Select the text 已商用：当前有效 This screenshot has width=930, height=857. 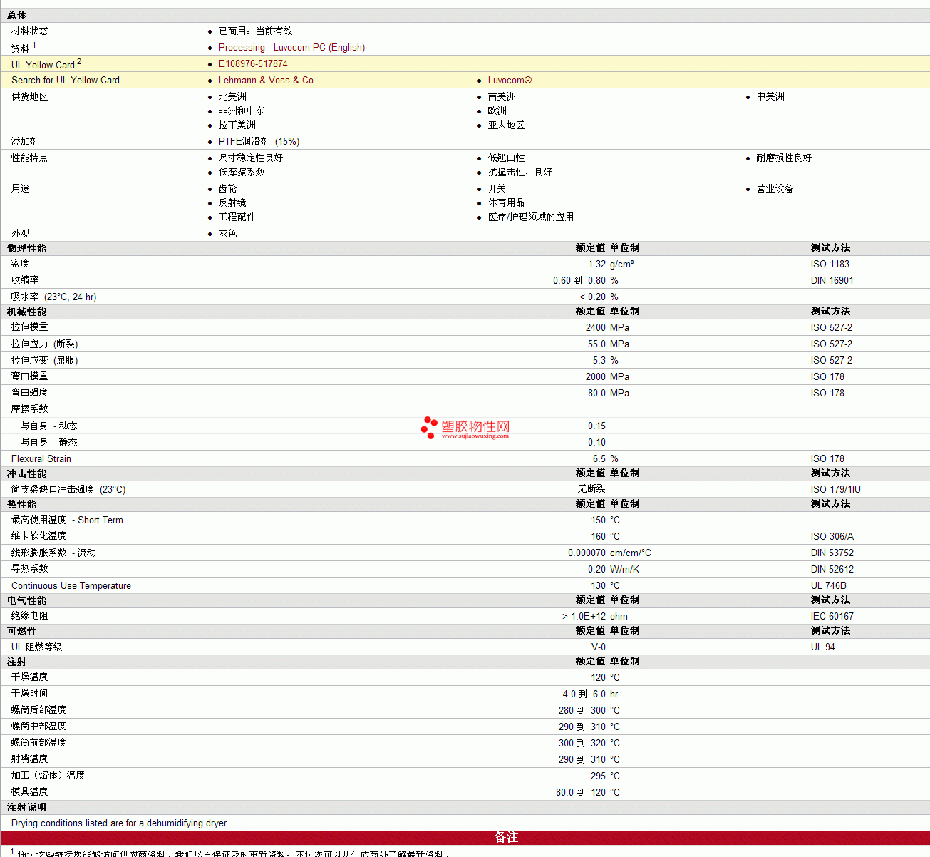(x=256, y=31)
